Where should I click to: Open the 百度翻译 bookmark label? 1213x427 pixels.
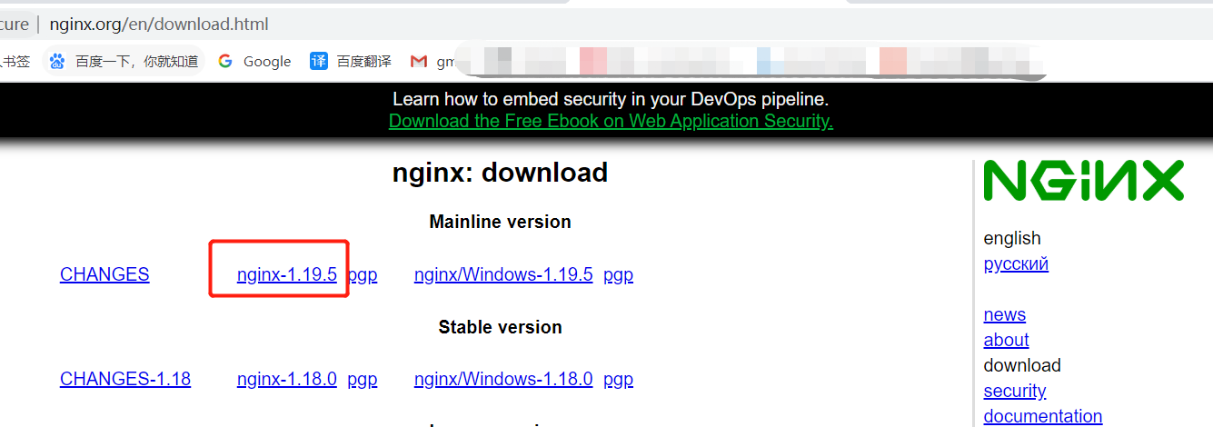pos(363,61)
